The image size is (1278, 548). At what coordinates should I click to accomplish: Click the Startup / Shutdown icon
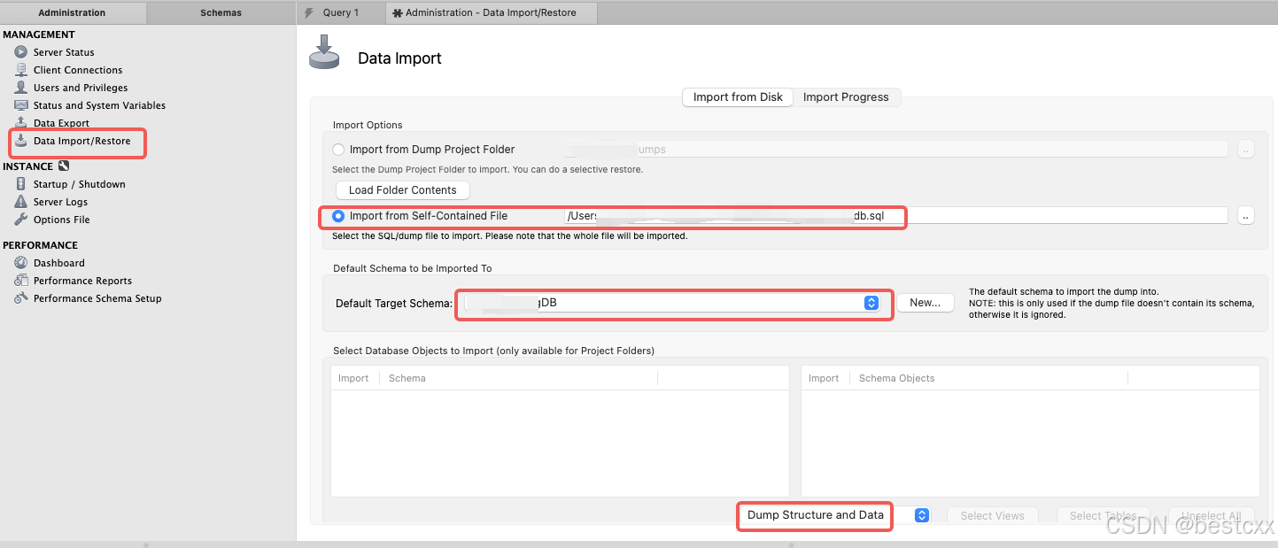click(x=20, y=184)
